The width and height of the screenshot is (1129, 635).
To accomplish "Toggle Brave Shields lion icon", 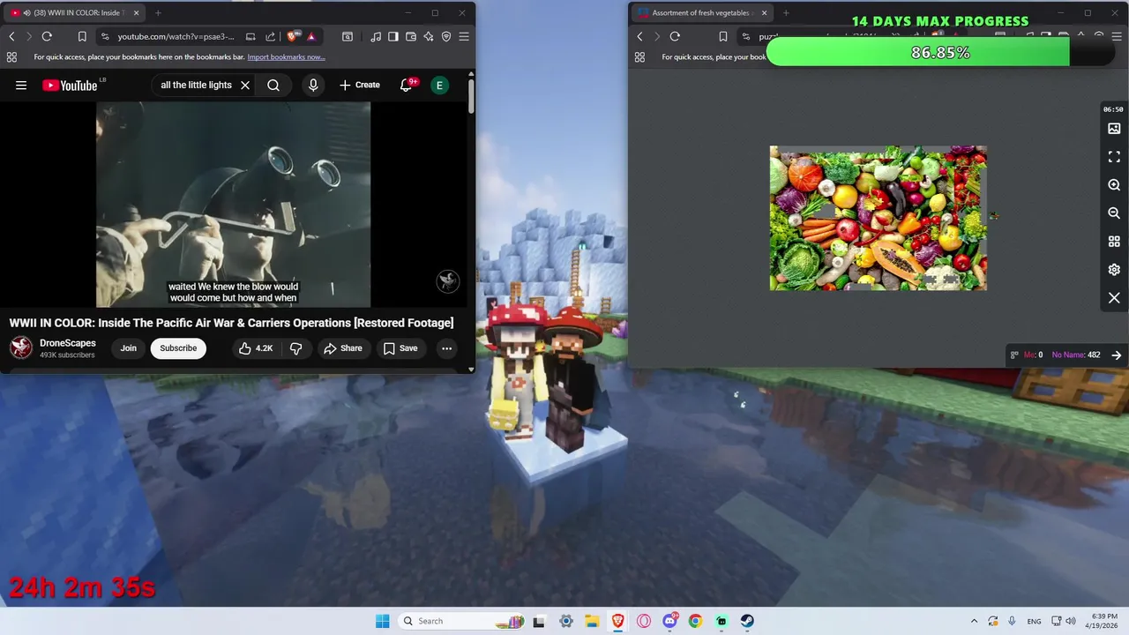I will (x=293, y=36).
